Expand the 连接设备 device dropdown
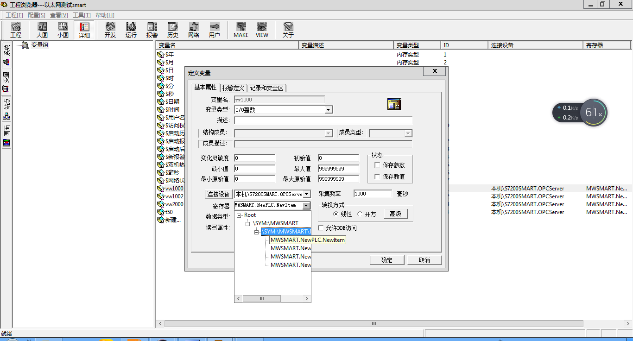 point(307,194)
